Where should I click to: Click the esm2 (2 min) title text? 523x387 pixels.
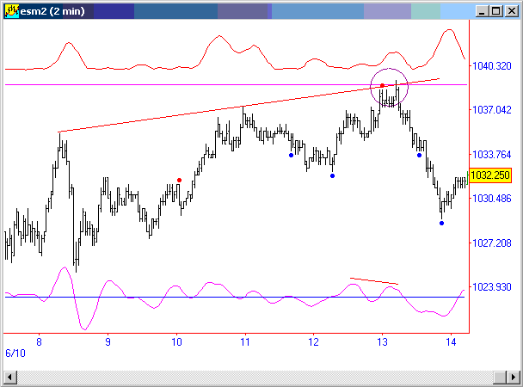point(55,11)
